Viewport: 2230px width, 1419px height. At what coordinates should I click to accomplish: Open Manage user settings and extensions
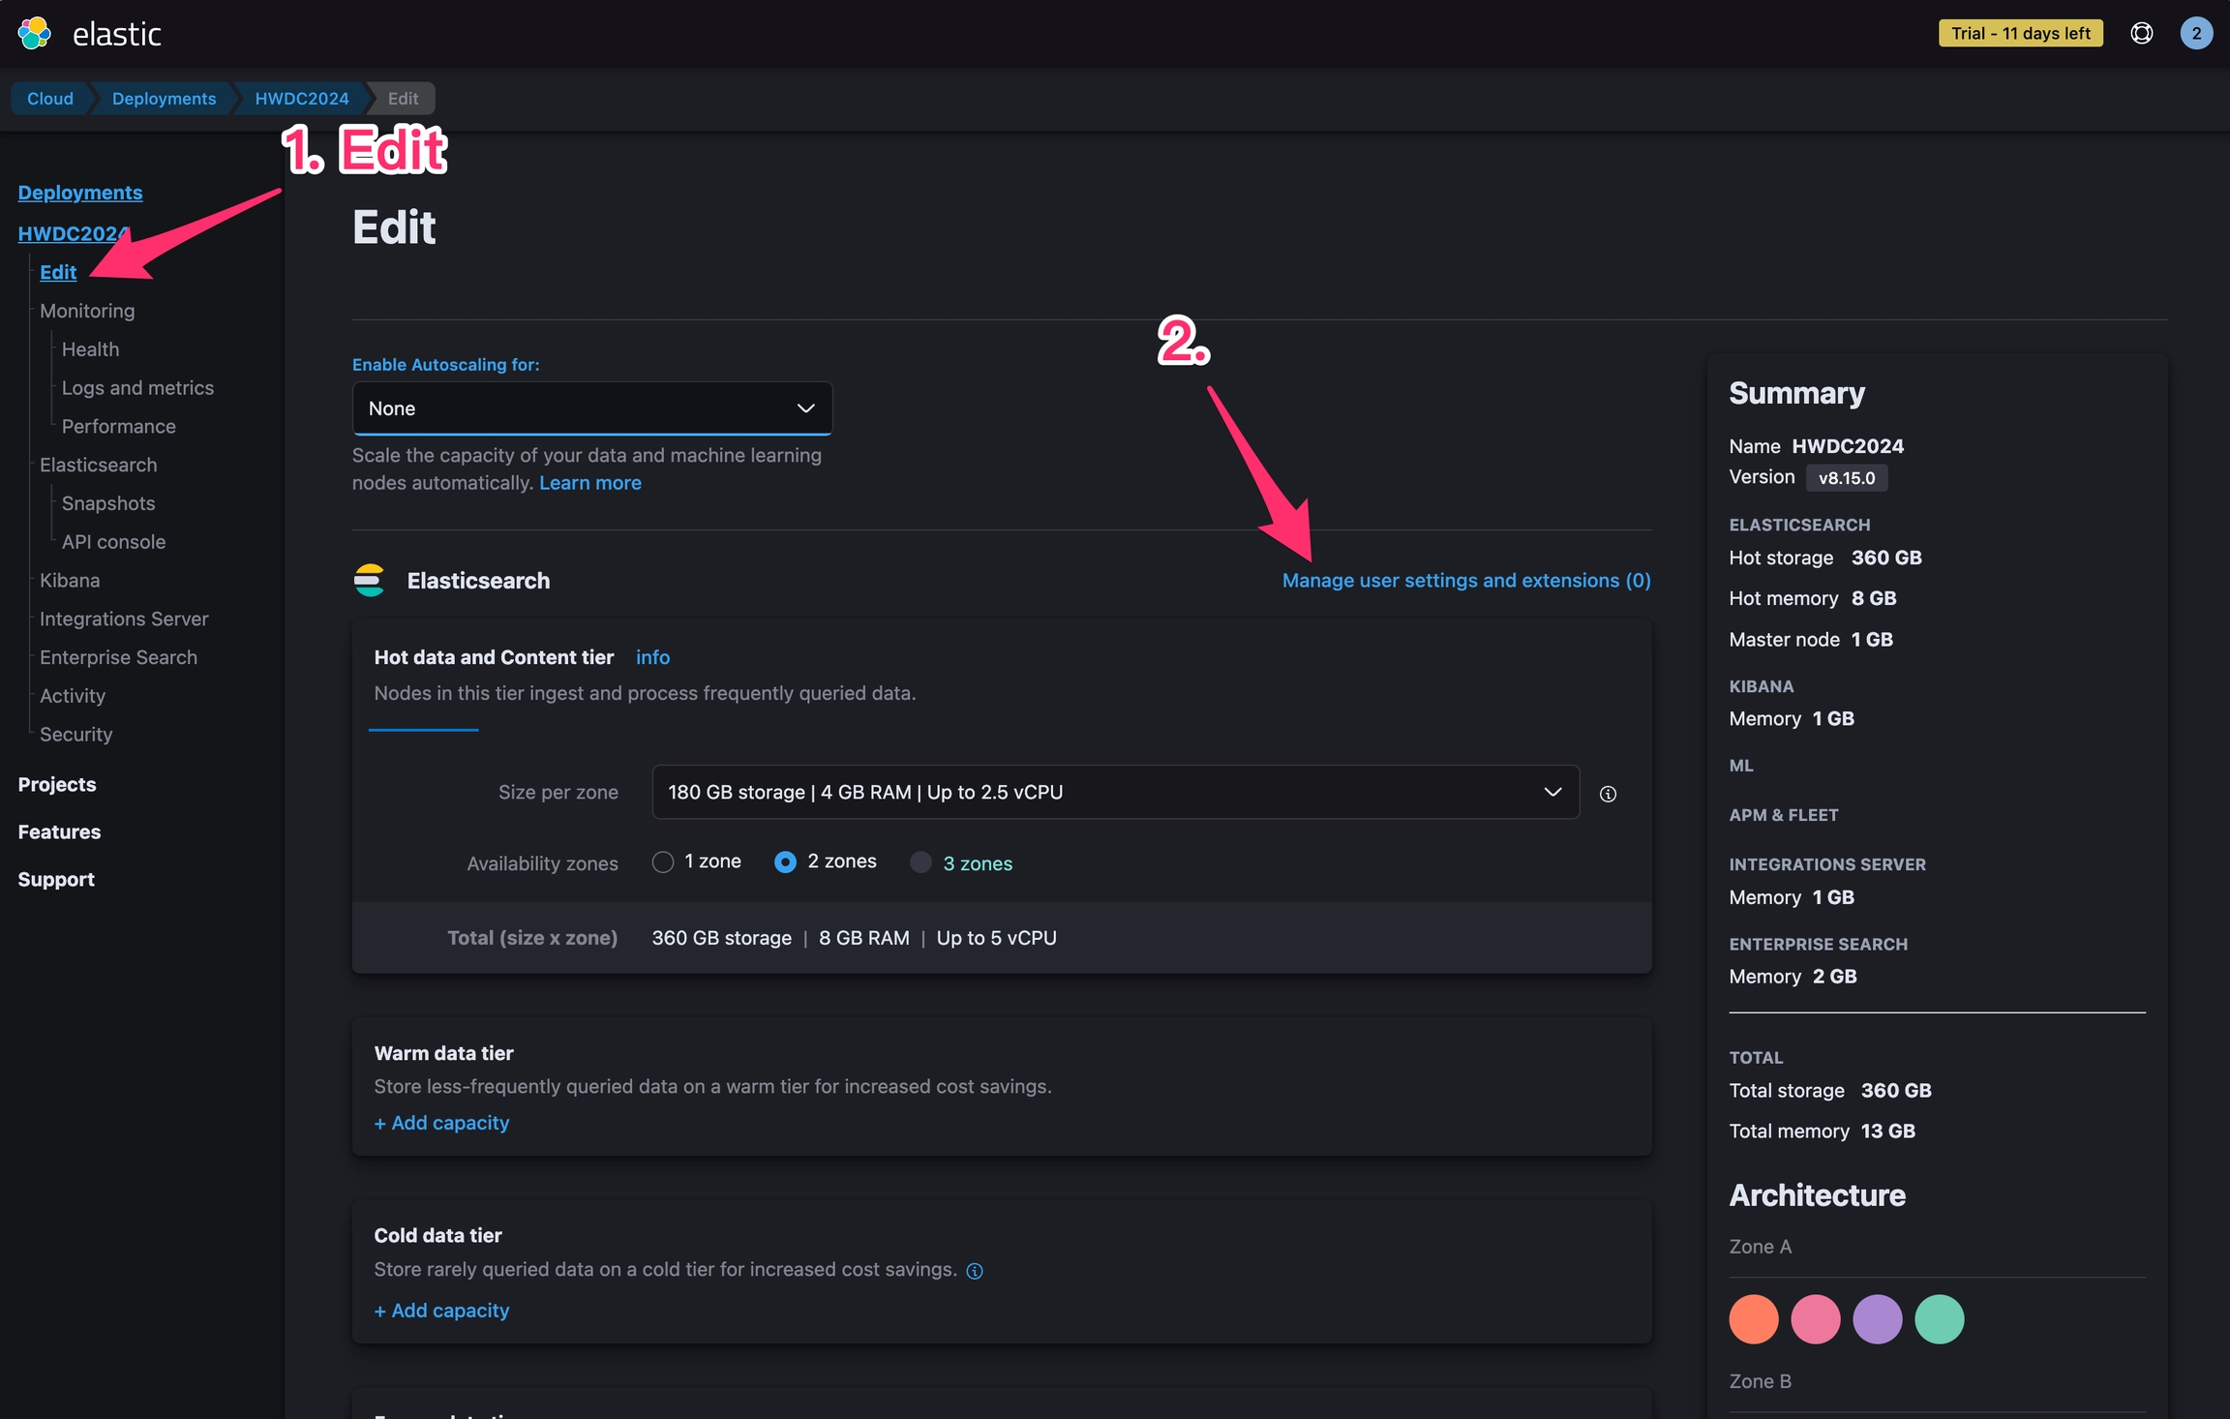[x=1466, y=580]
